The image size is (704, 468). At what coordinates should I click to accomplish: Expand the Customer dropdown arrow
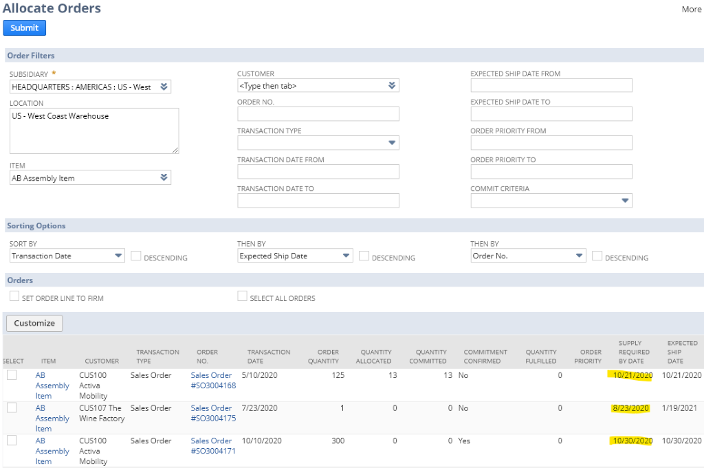(x=391, y=86)
